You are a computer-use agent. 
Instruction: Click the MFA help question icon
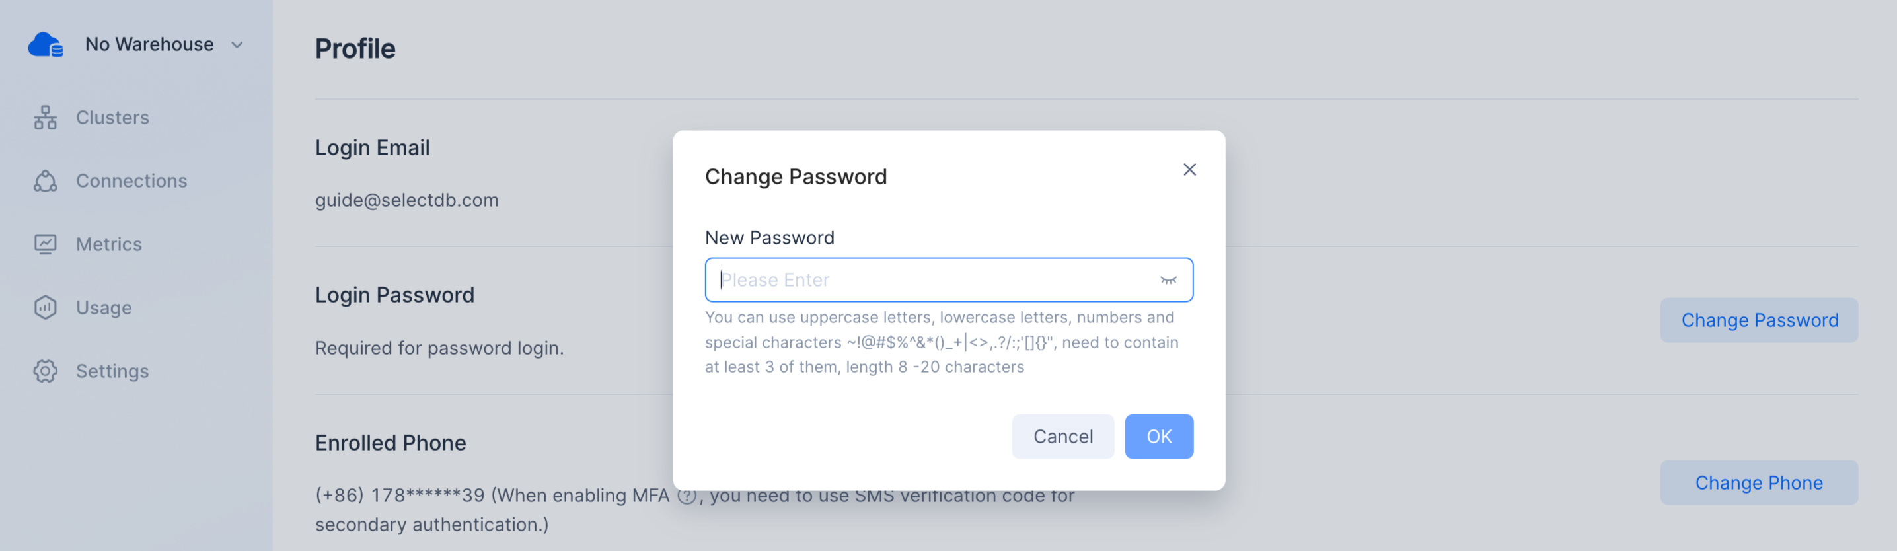pyautogui.click(x=687, y=495)
